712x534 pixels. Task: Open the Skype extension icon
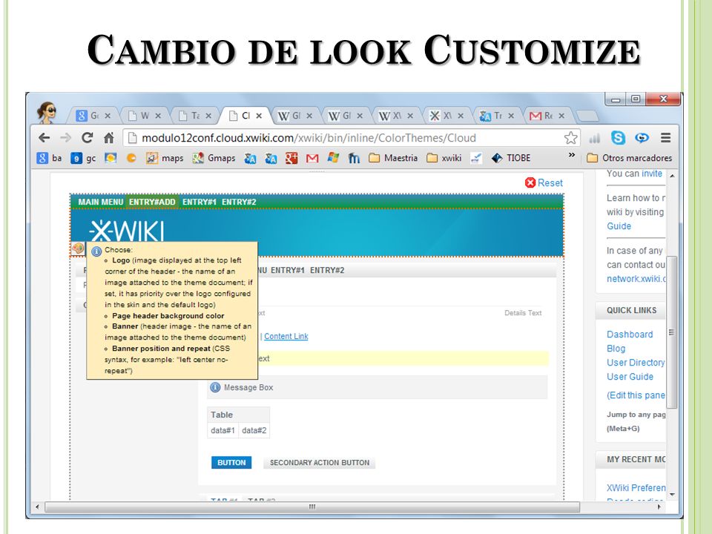coord(618,138)
